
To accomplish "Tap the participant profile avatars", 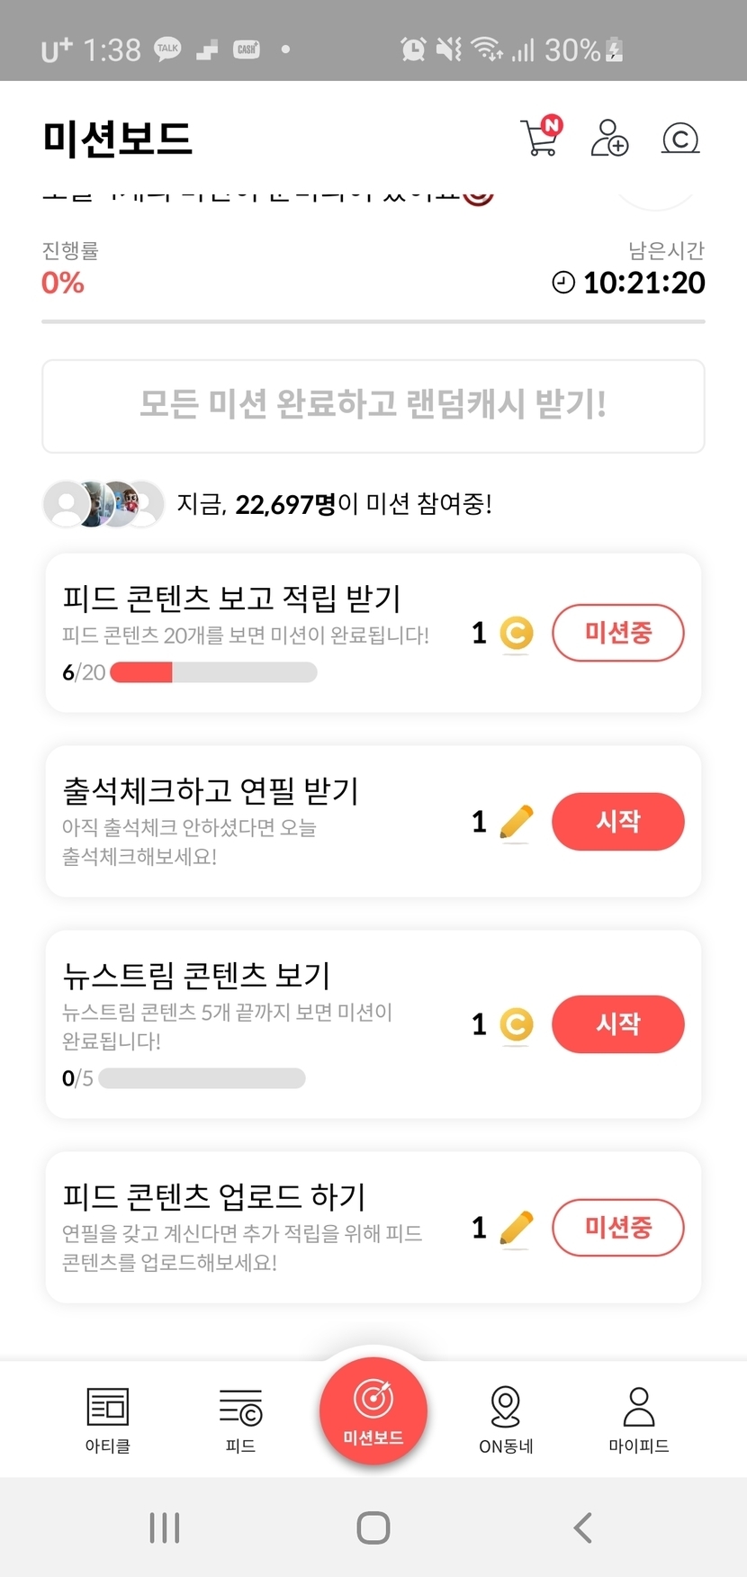I will coord(103,504).
